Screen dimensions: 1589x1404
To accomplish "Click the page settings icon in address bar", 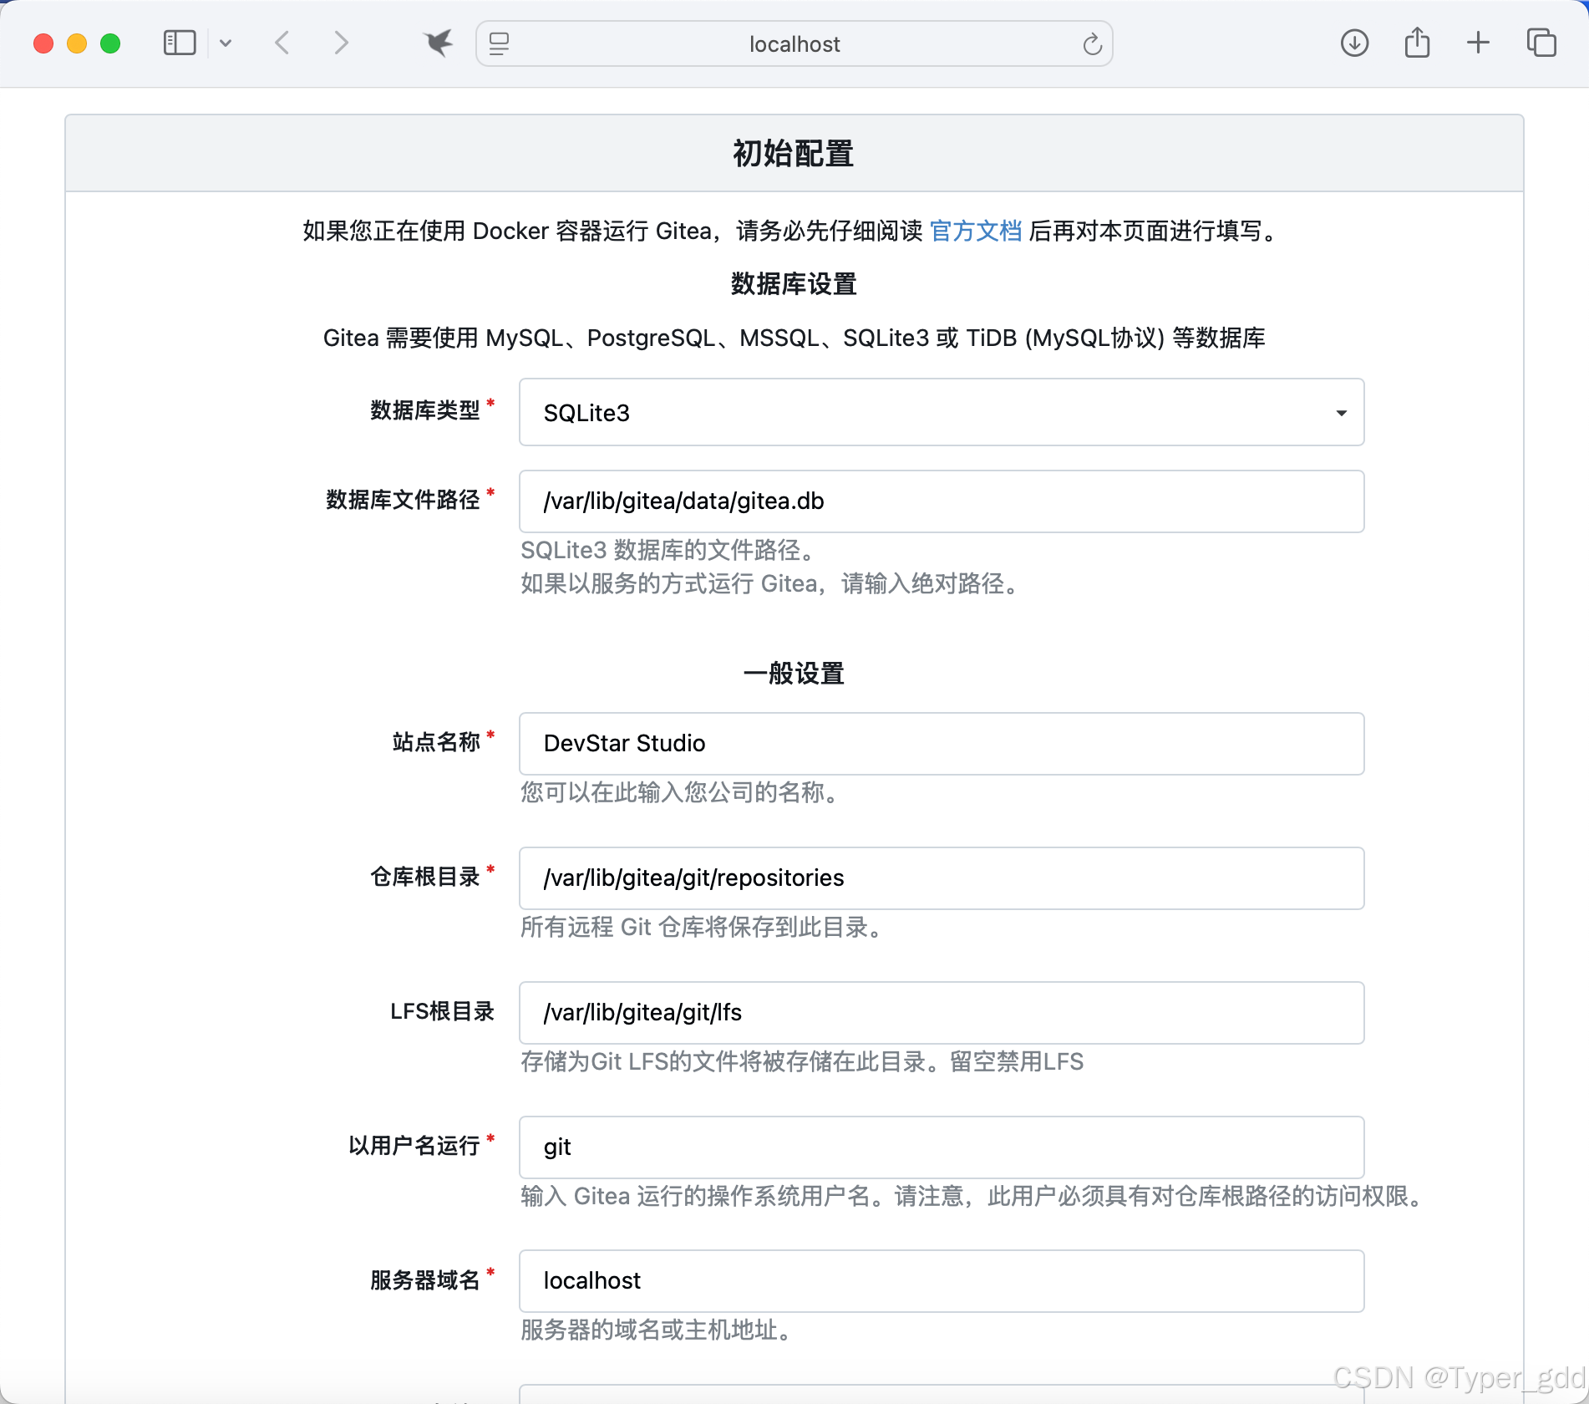I will pos(499,44).
